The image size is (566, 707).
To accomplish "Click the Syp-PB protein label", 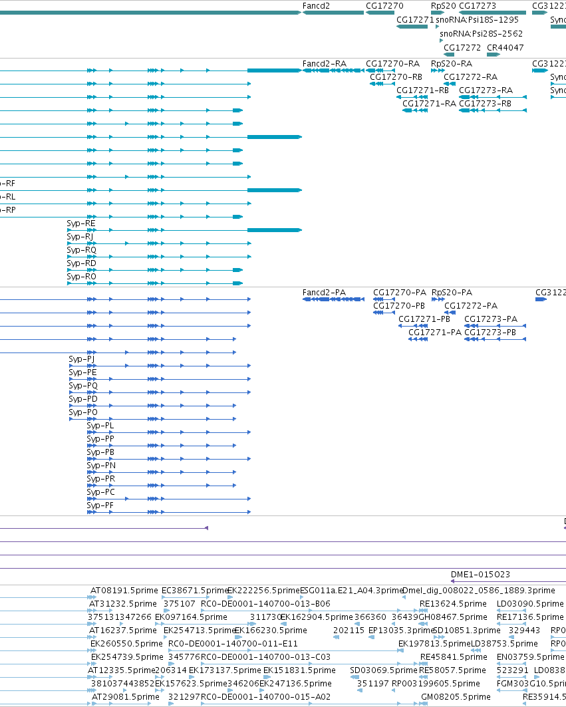I will tap(100, 452).
